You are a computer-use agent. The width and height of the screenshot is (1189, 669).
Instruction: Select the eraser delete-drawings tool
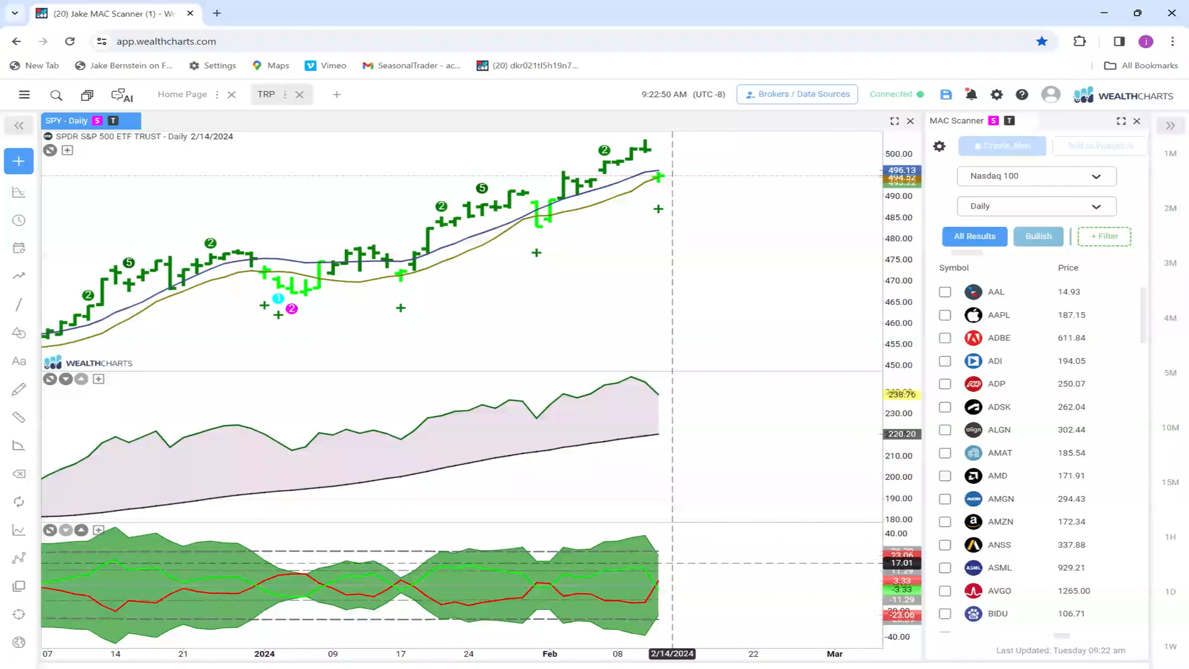tap(19, 474)
